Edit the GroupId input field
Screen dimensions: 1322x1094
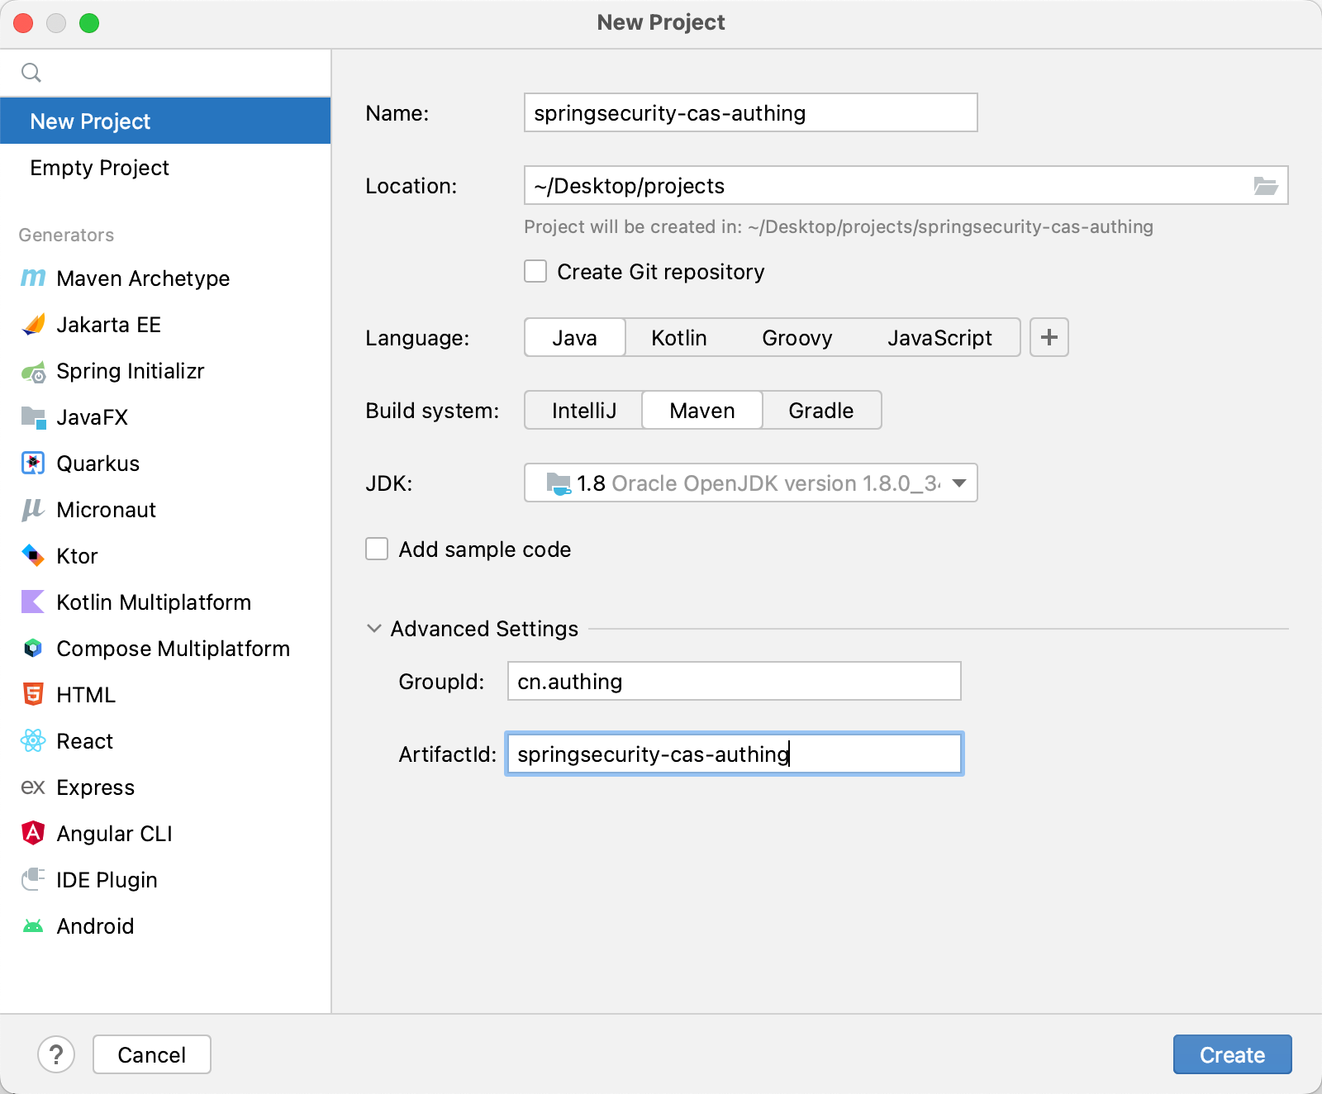pyautogui.click(x=734, y=681)
